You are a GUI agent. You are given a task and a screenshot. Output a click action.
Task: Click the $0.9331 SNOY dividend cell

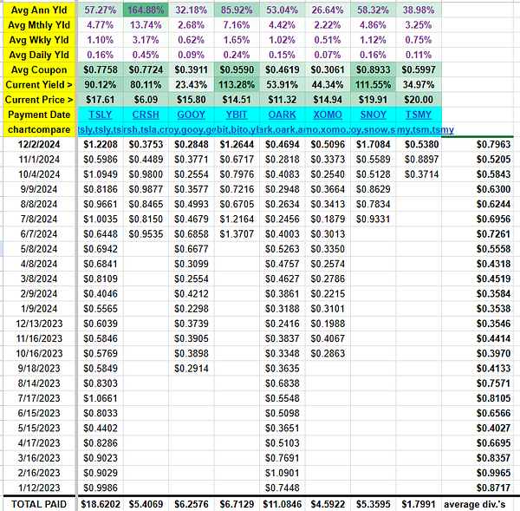(x=373, y=219)
